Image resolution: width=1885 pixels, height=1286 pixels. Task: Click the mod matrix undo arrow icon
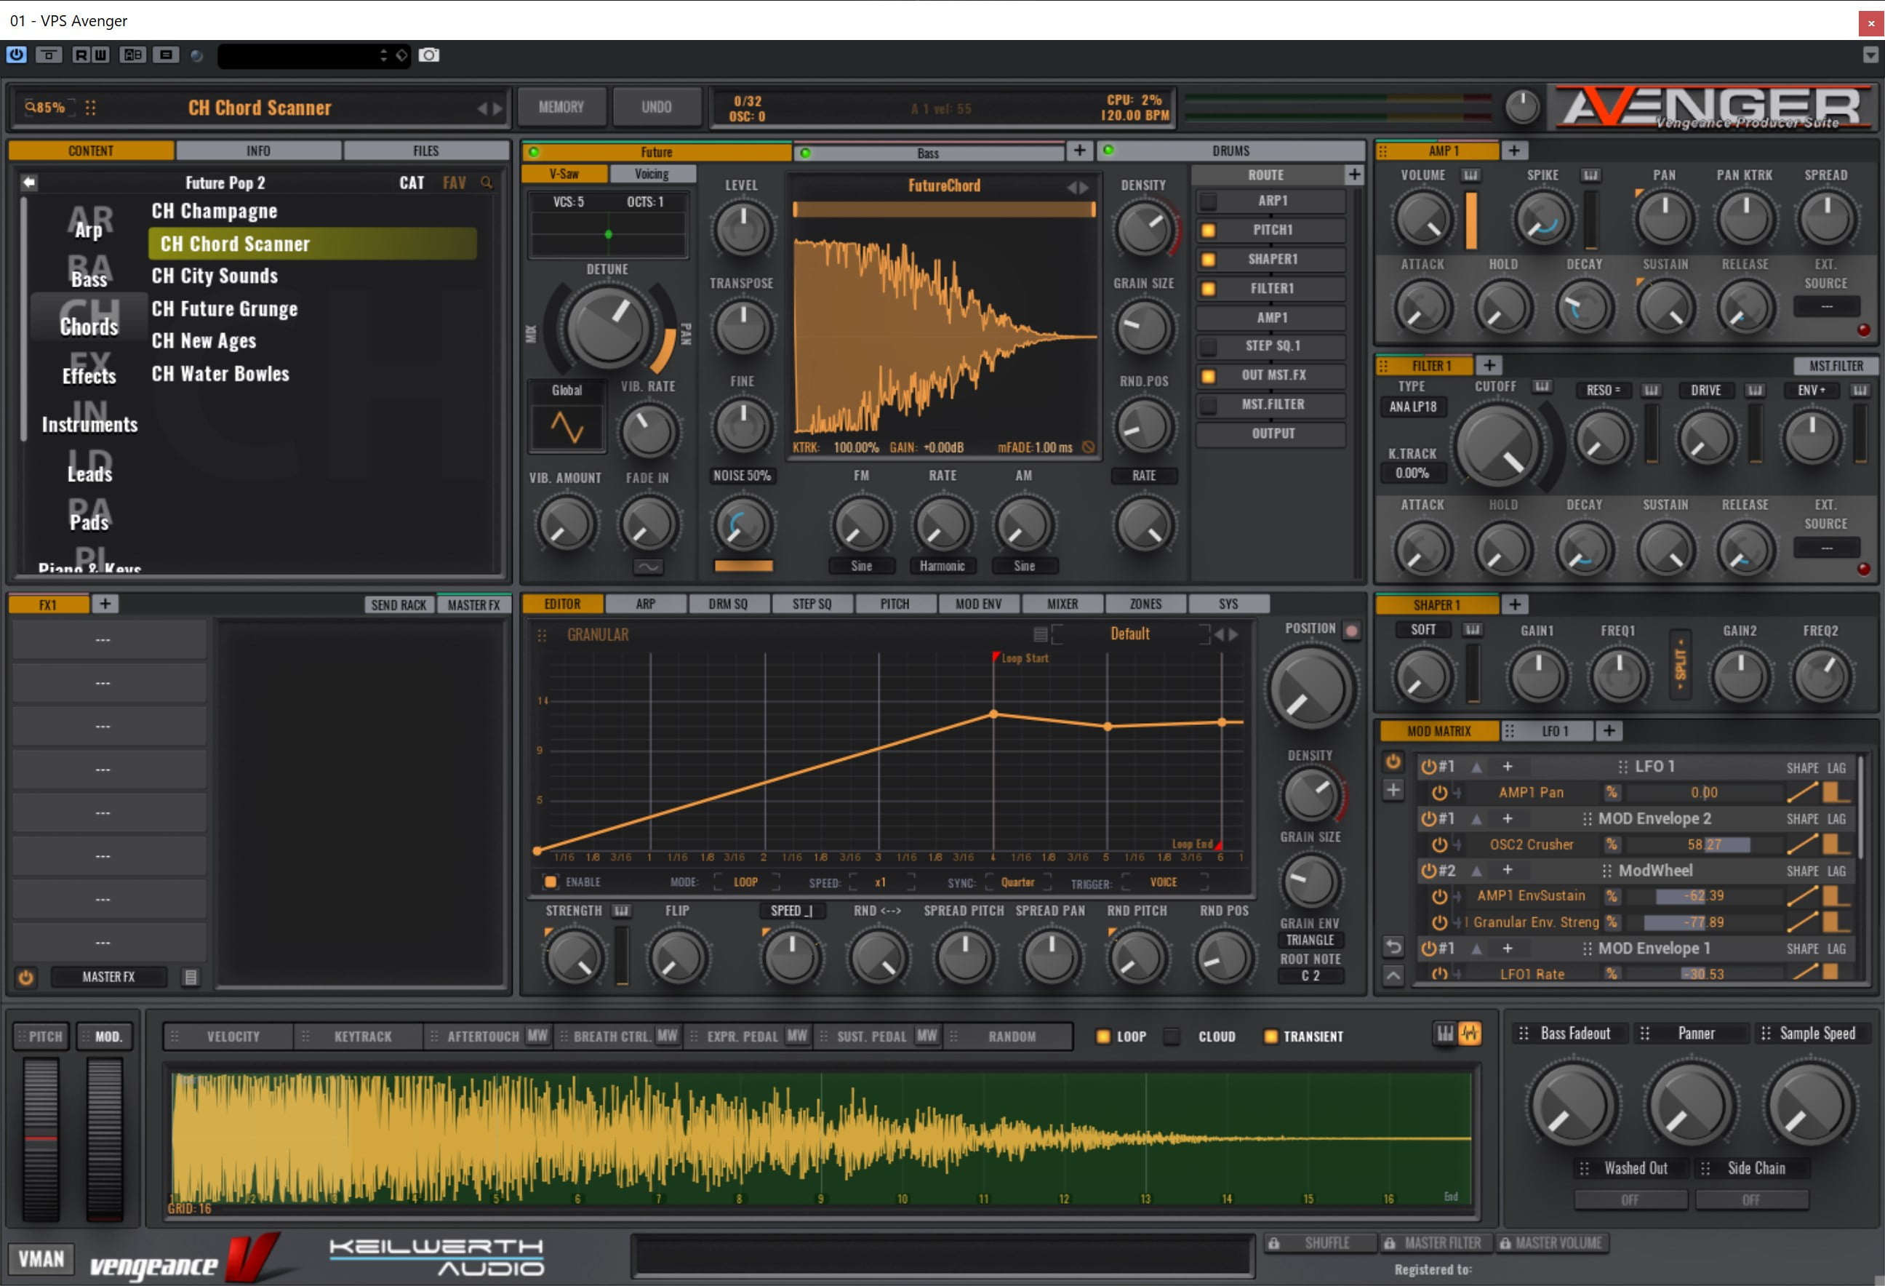1393,947
